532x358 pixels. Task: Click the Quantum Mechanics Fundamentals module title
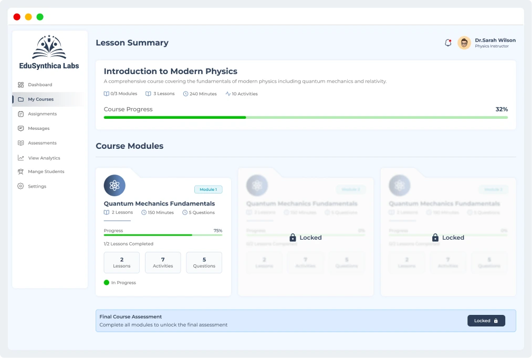click(x=159, y=203)
